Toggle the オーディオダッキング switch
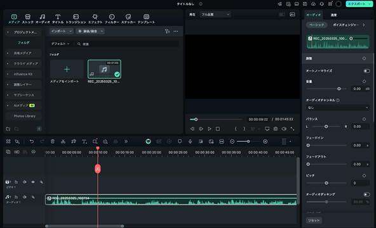Image resolution: width=376 pixels, height=228 pixels. click(x=366, y=194)
